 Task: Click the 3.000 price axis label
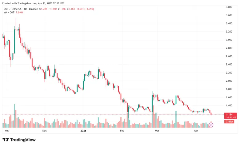229,40
